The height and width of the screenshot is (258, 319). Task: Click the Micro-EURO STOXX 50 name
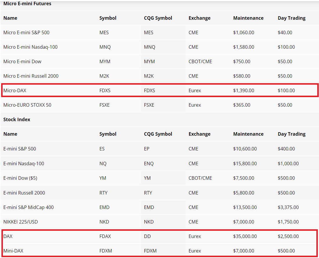27,105
